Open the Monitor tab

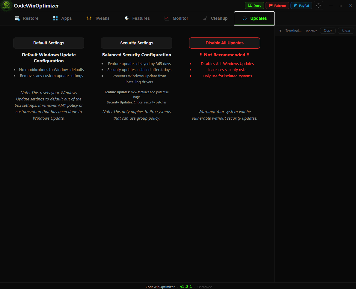(x=176, y=18)
